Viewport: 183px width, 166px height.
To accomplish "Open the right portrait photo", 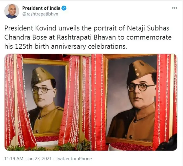I will 134,102.
